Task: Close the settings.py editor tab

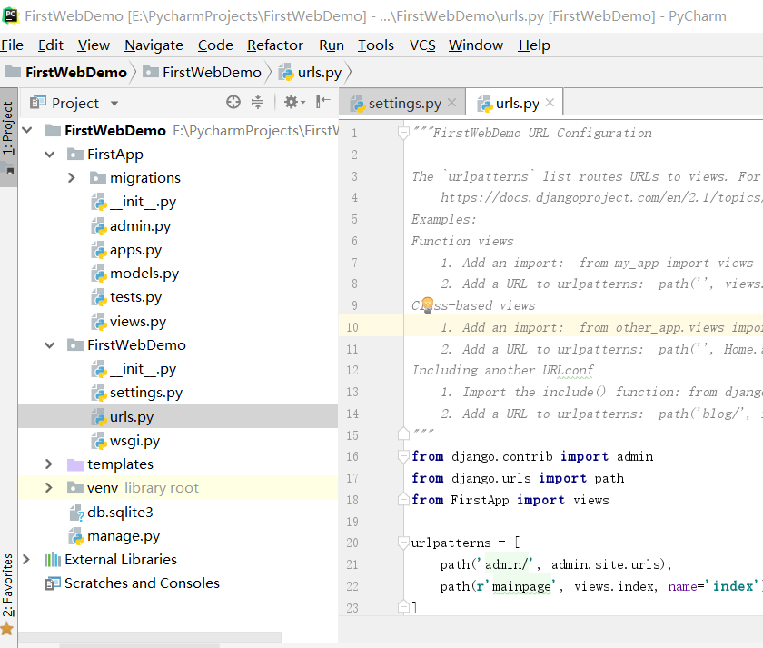Action: pyautogui.click(x=451, y=102)
